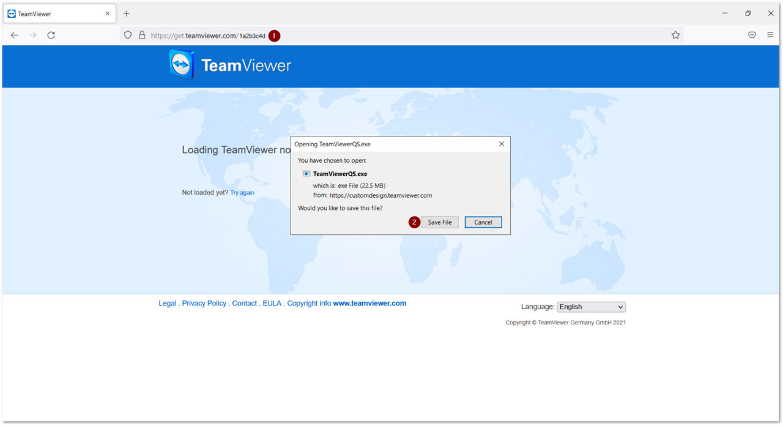Screen dimensions: 783x426
Task: Click the Try again link
Action: pyautogui.click(x=242, y=193)
